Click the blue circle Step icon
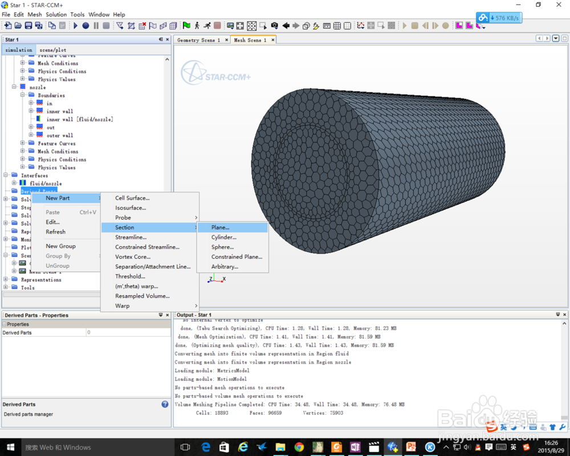Viewport: 570px width, 456px height. [x=85, y=26]
